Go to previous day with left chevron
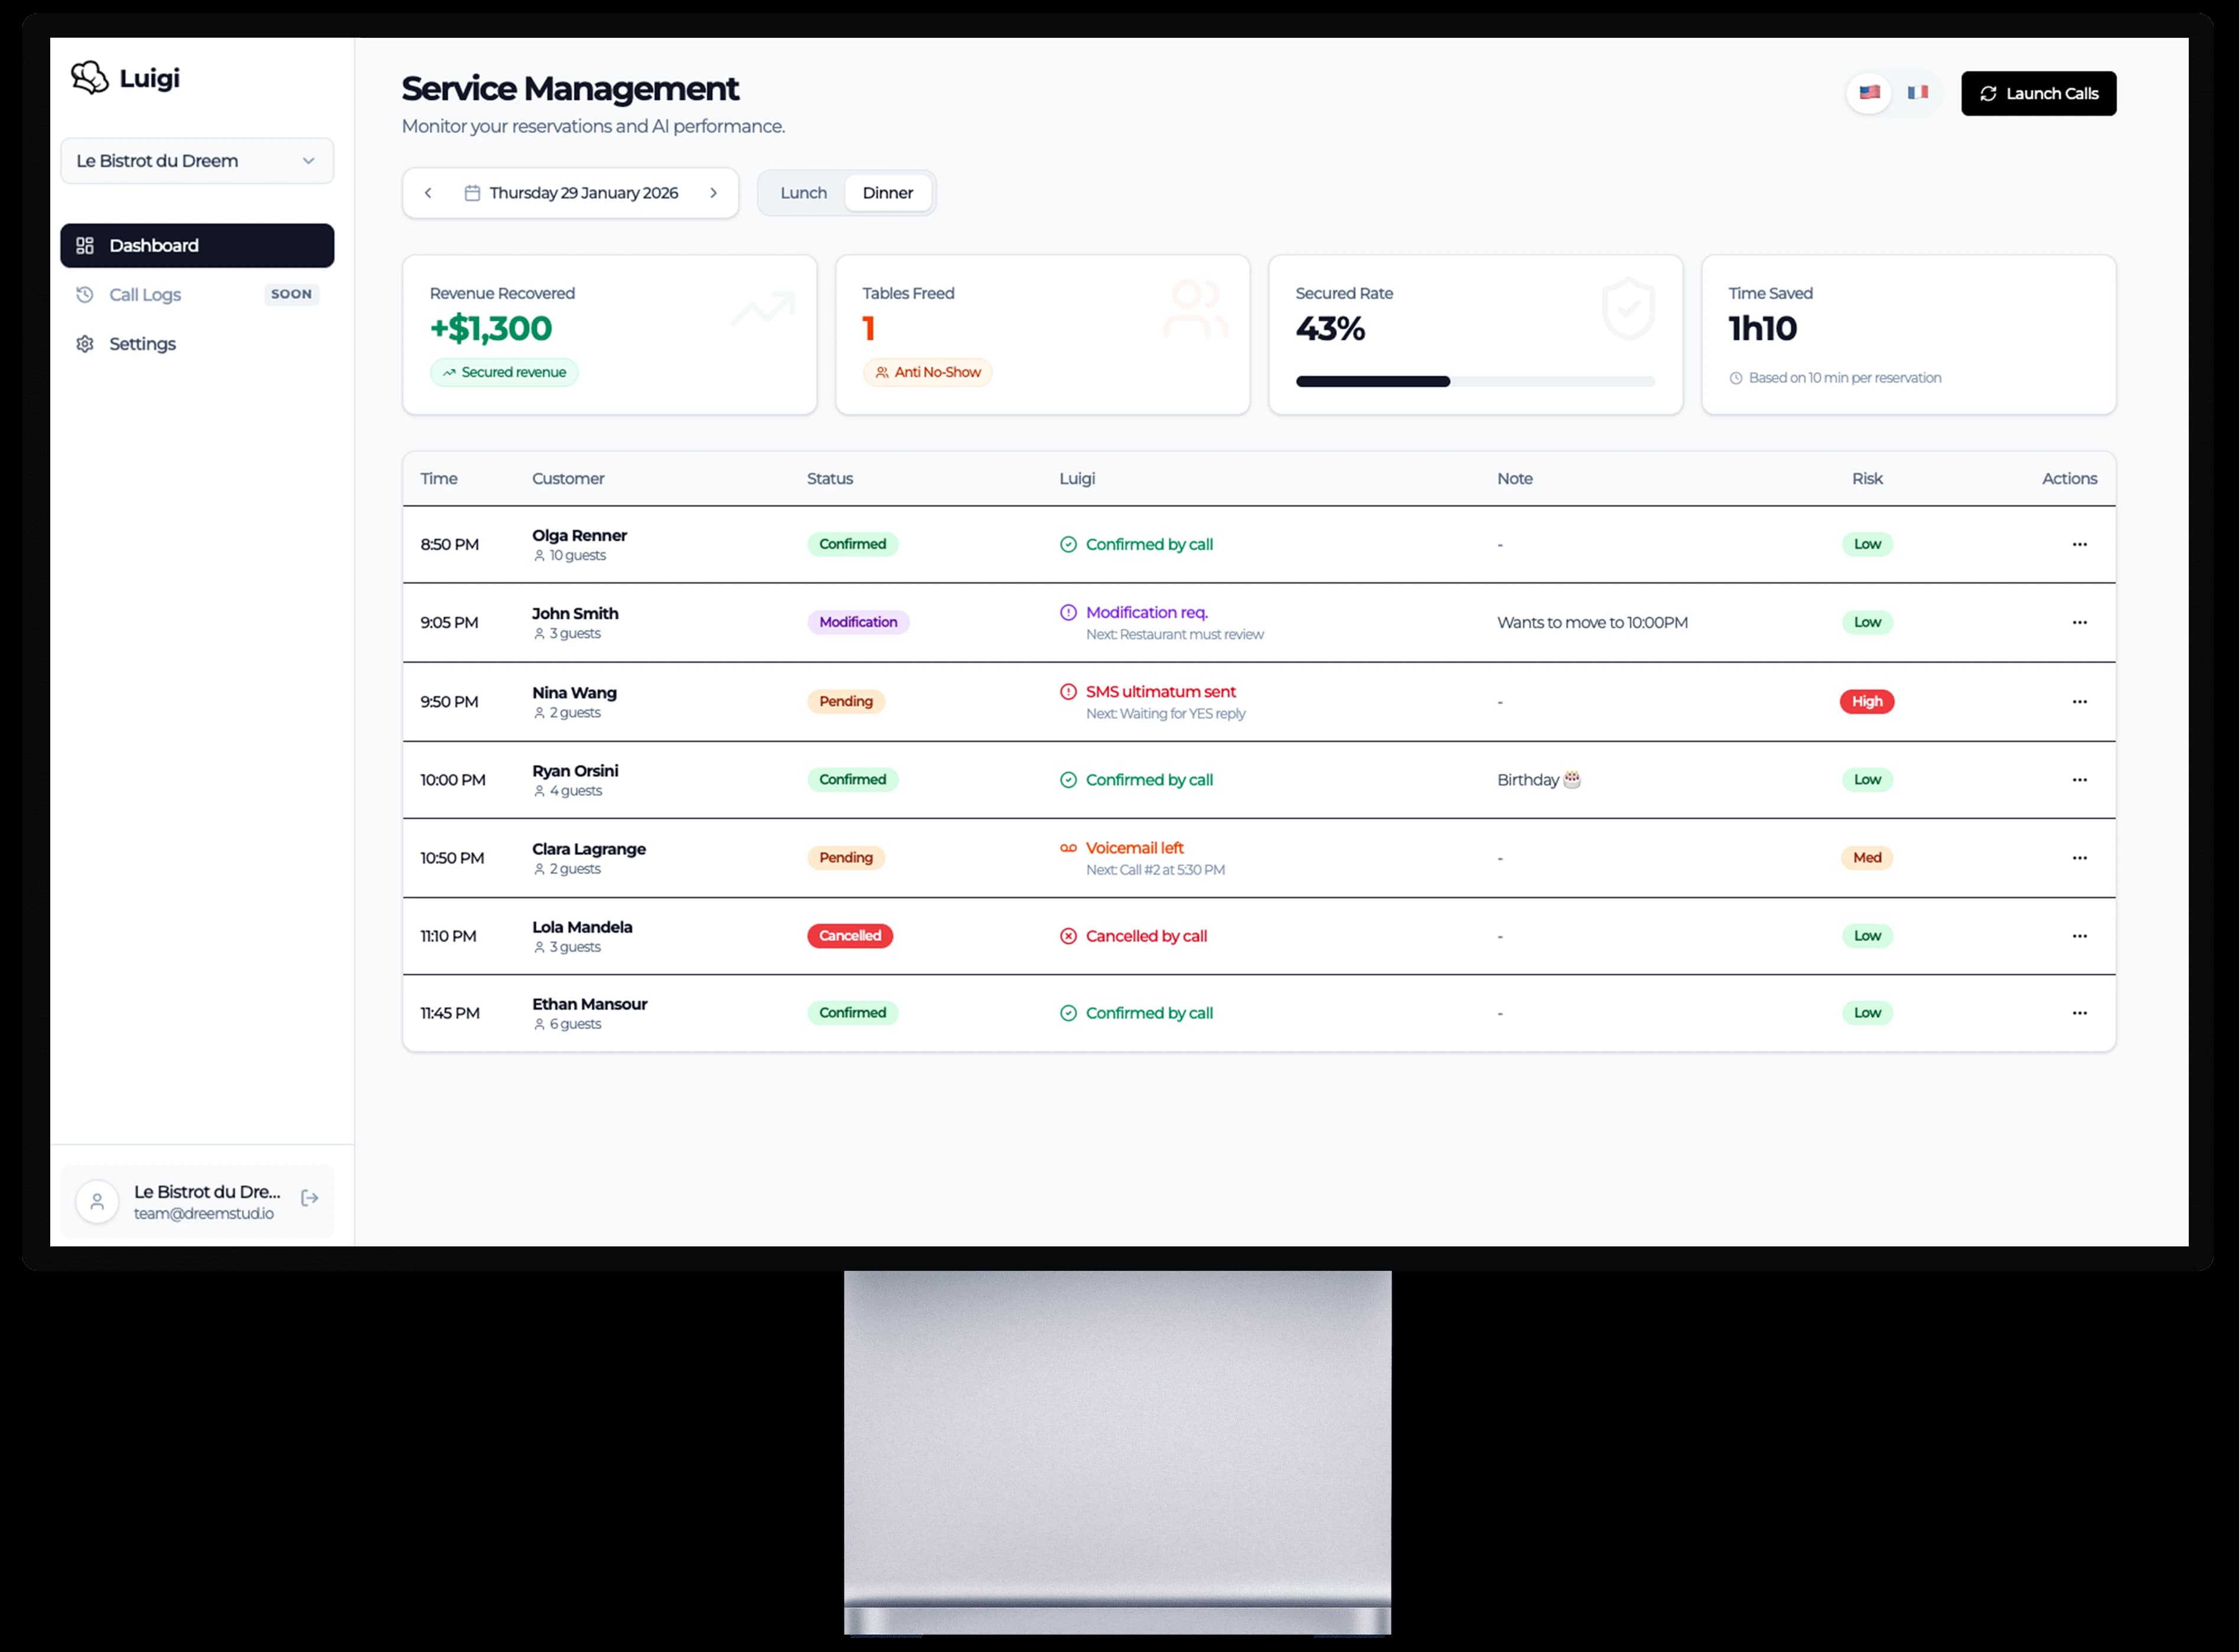Screen dimensions: 2239x1652 (x=428, y=192)
